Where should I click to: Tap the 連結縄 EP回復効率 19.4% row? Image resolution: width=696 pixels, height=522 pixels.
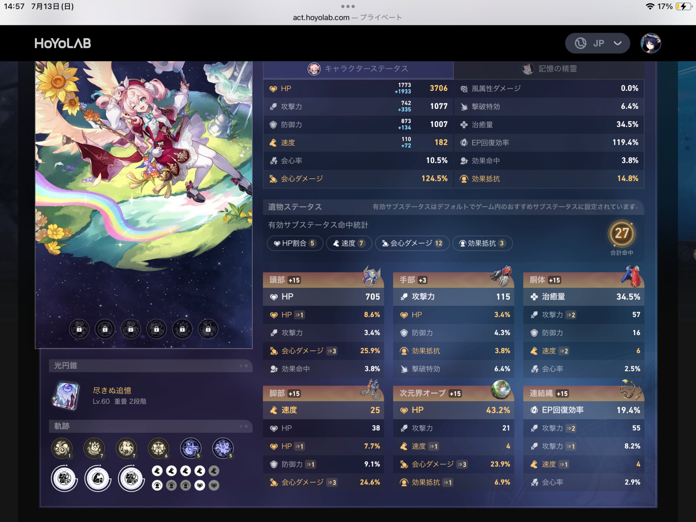pyautogui.click(x=584, y=410)
